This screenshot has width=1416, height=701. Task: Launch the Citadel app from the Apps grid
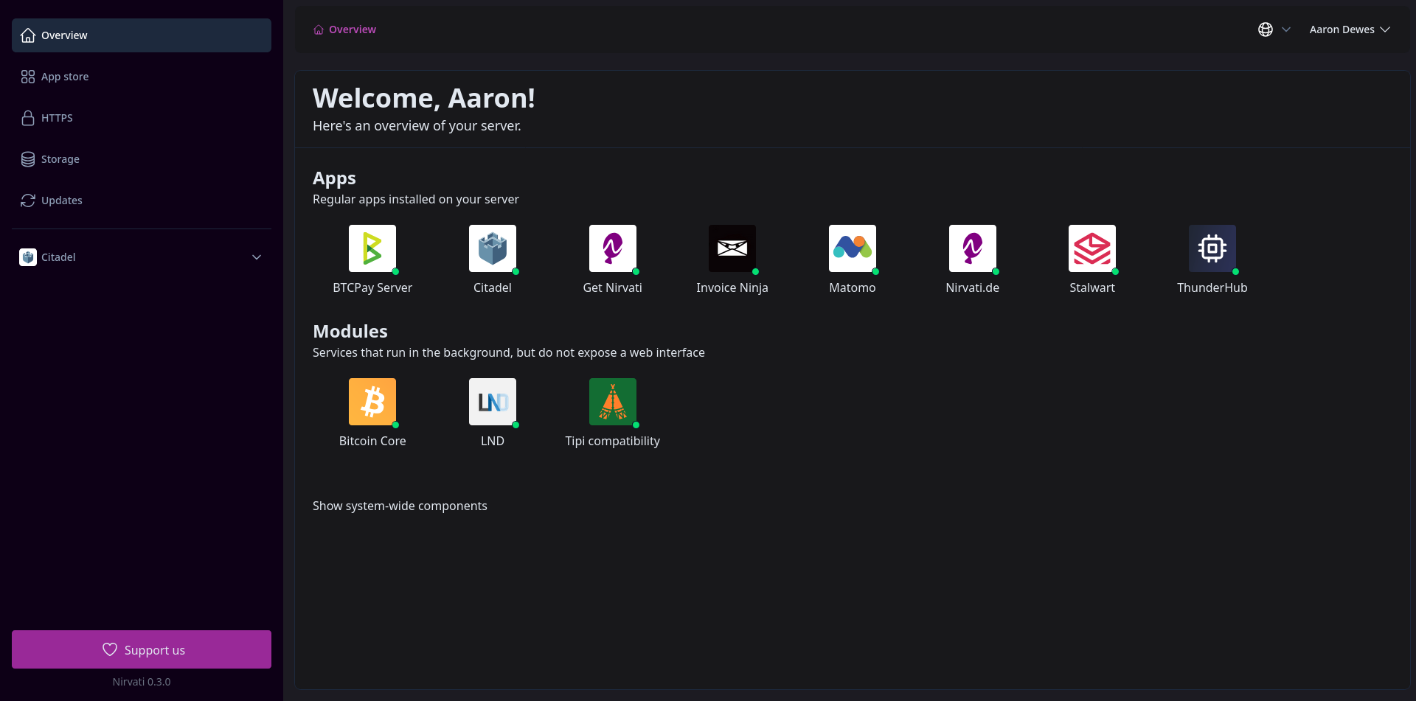click(x=492, y=248)
